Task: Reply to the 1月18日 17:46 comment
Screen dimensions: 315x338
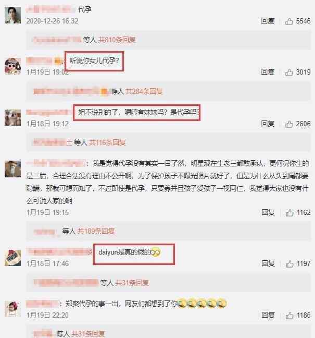Action: tap(268, 263)
